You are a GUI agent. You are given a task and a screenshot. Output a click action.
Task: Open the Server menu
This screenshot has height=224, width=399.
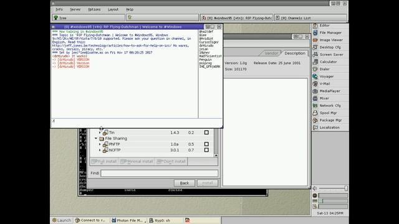pos(75,9)
